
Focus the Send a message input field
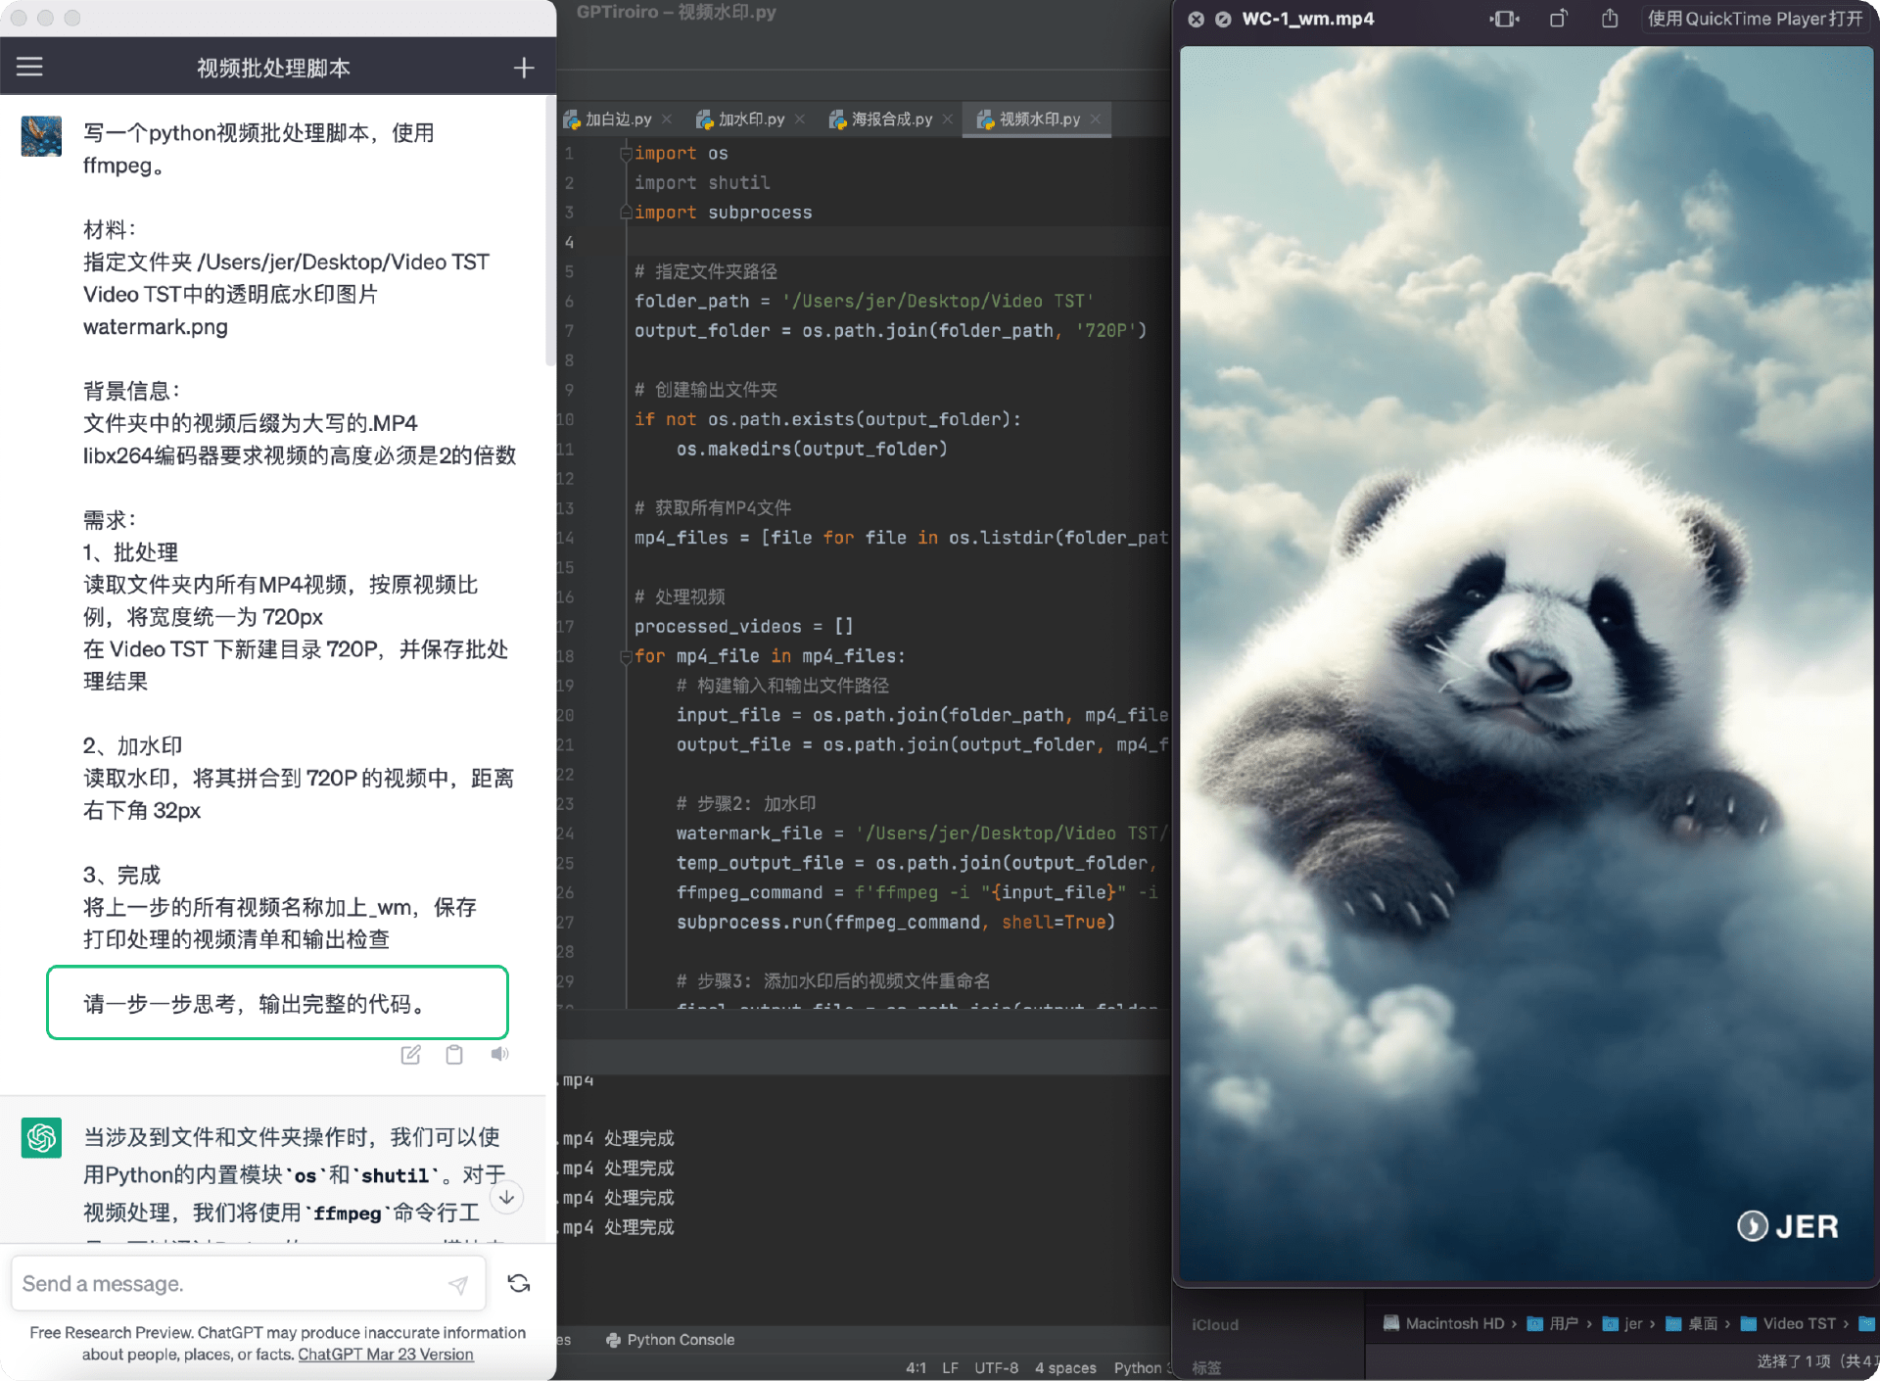pyautogui.click(x=248, y=1283)
